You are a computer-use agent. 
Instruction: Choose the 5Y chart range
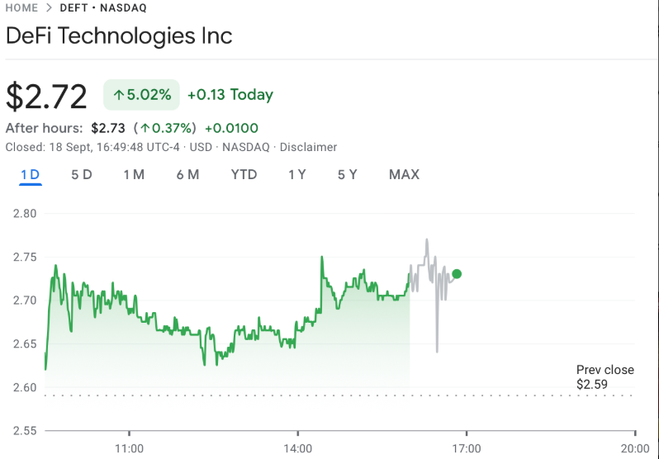point(347,174)
